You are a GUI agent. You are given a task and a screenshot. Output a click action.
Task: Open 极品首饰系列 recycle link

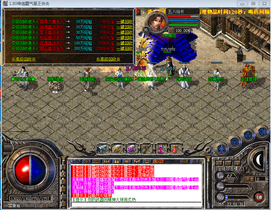point(52,38)
